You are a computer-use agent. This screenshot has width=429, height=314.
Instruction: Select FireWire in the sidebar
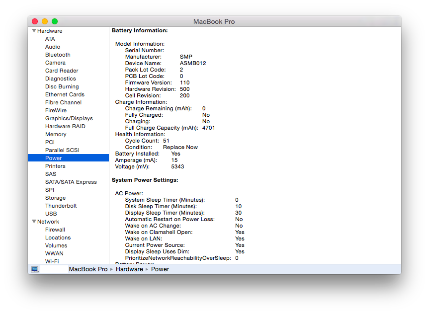point(56,110)
